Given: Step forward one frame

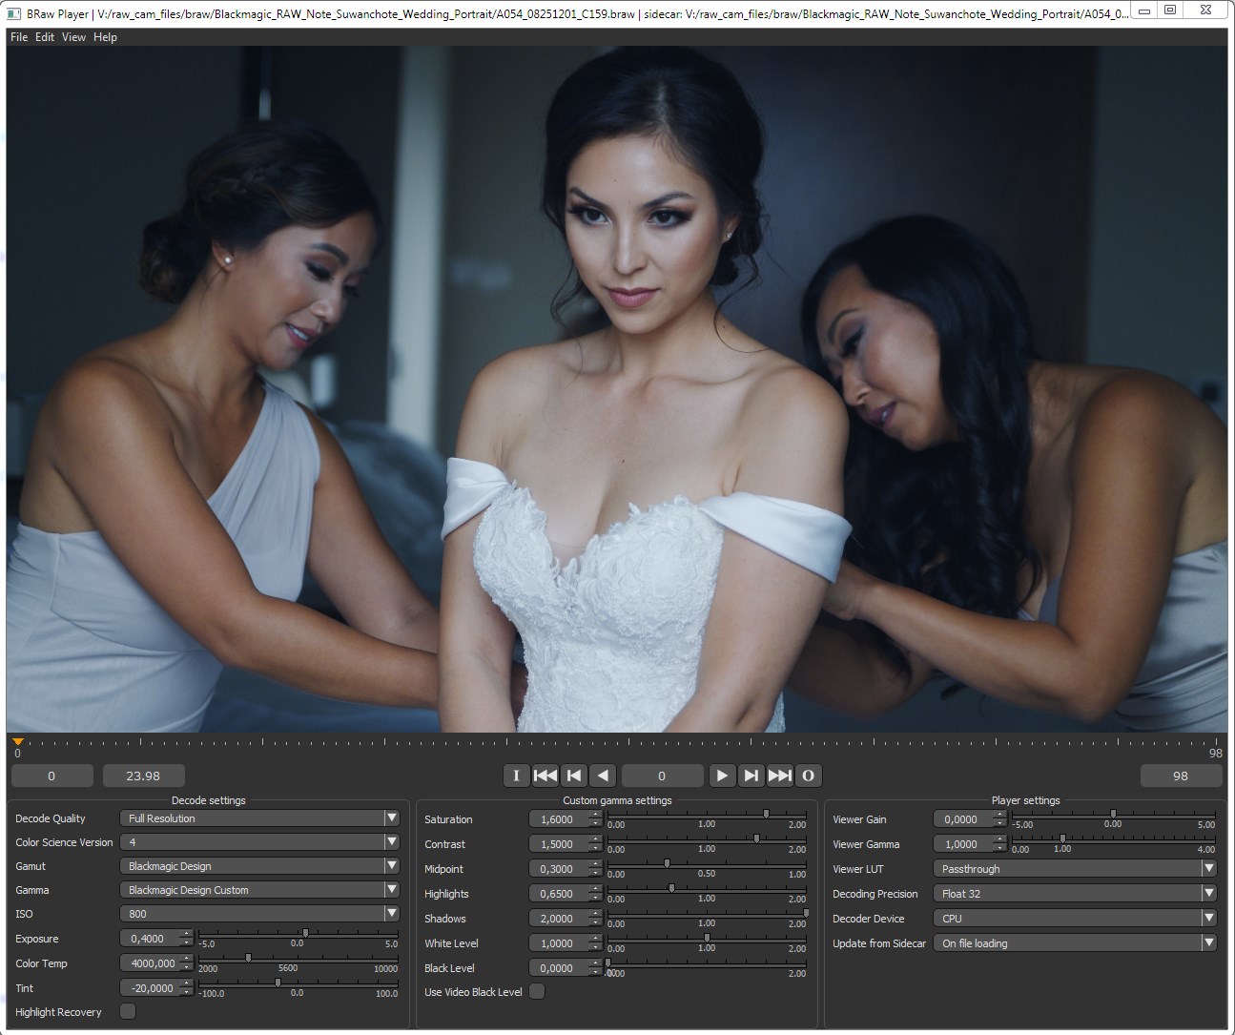Looking at the screenshot, I should [751, 776].
